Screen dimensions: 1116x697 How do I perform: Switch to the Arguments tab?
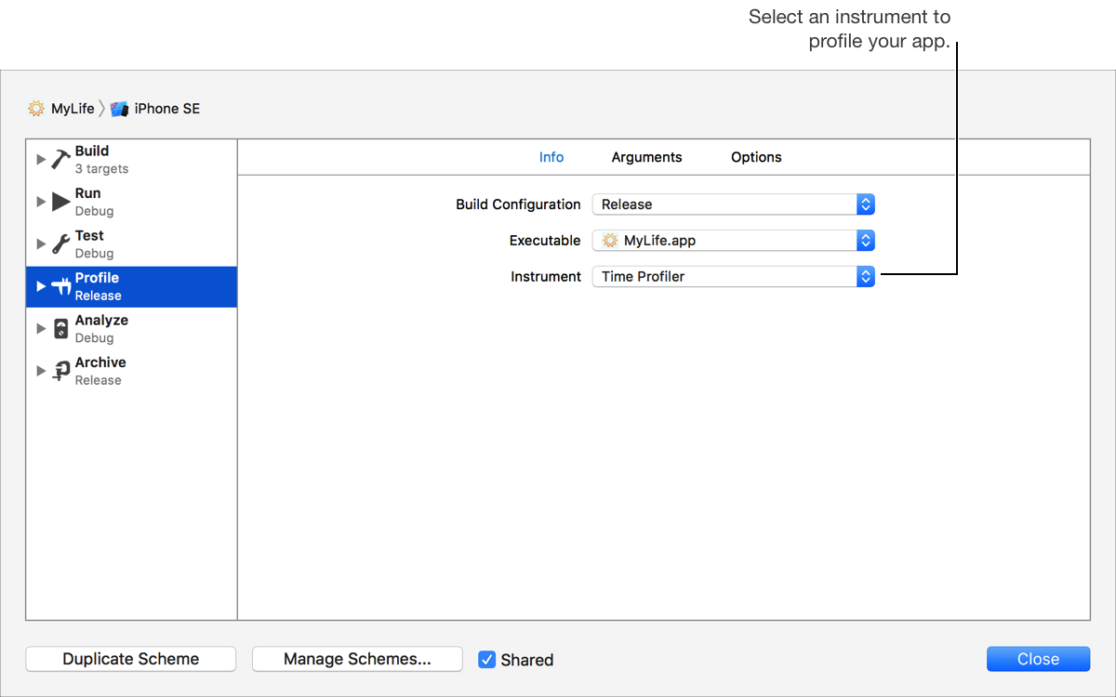click(646, 157)
